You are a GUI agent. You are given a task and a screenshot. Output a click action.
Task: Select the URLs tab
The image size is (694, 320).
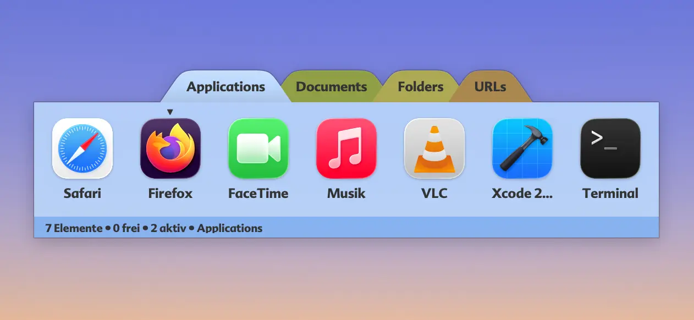(489, 87)
